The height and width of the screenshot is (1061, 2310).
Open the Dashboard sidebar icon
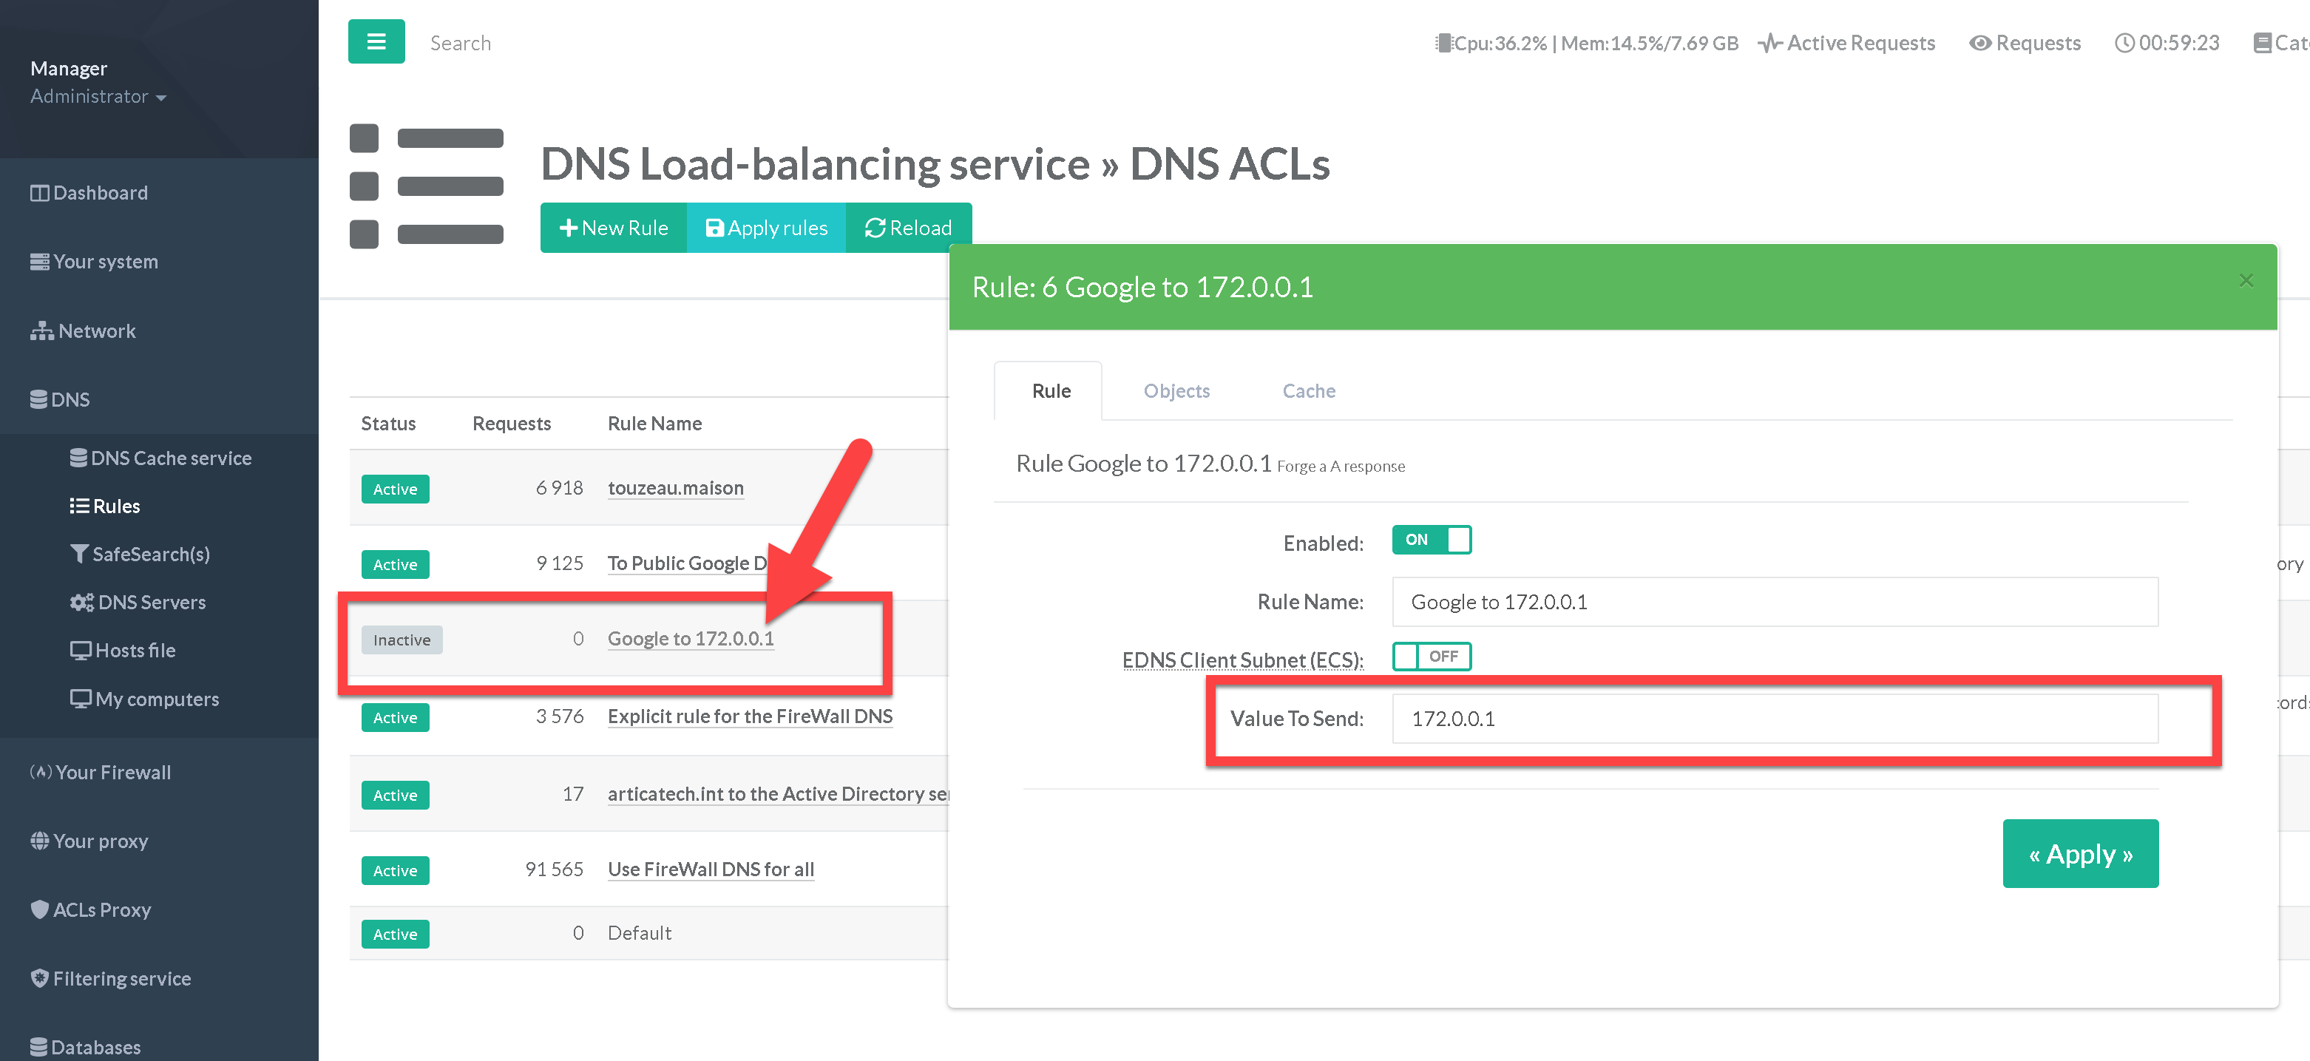click(39, 193)
